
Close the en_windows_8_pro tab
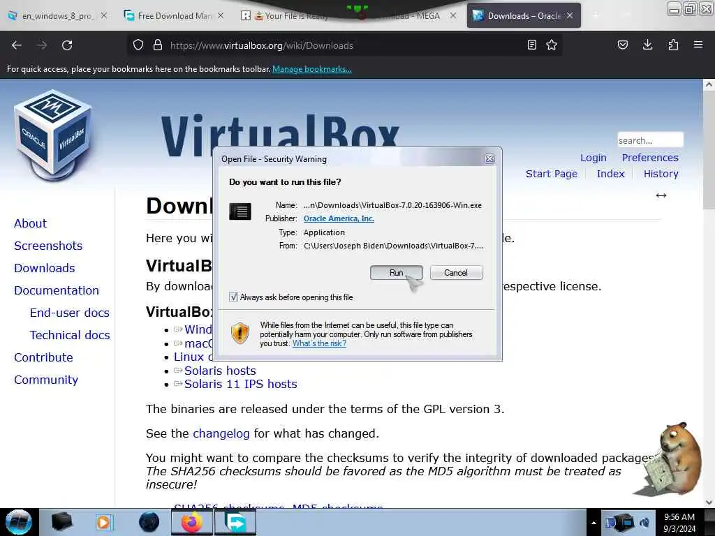point(104,15)
